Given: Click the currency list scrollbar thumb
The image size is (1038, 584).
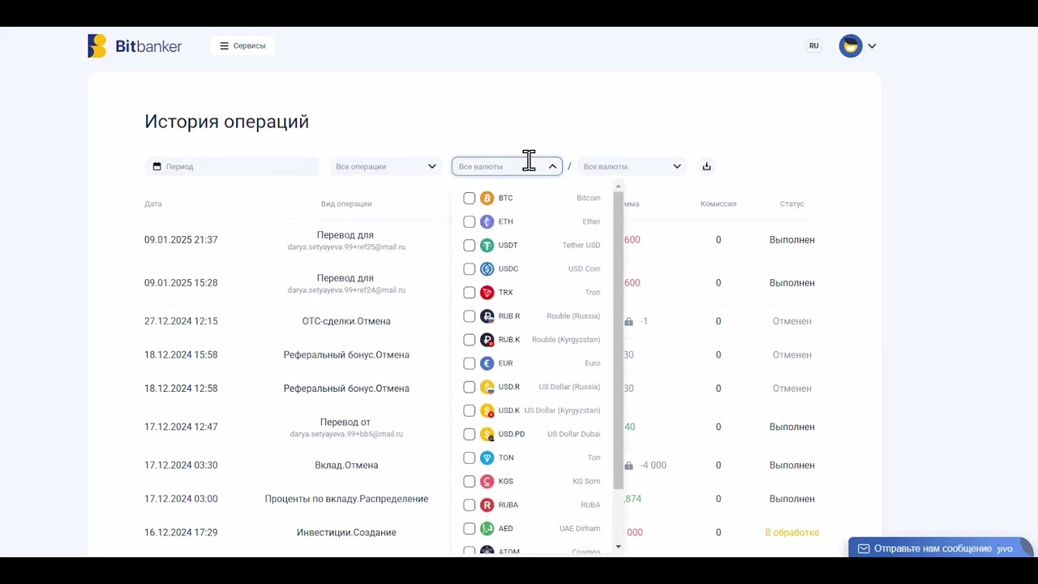Looking at the screenshot, I should [x=618, y=341].
